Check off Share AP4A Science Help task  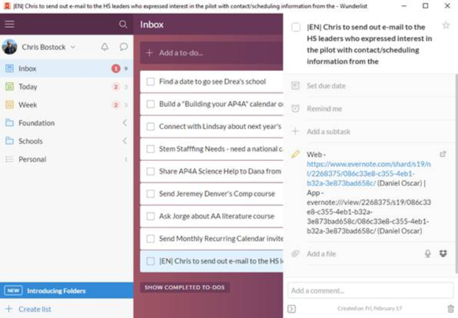point(150,172)
